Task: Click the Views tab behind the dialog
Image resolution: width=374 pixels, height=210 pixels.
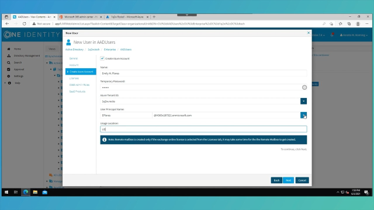Action: pos(52,49)
